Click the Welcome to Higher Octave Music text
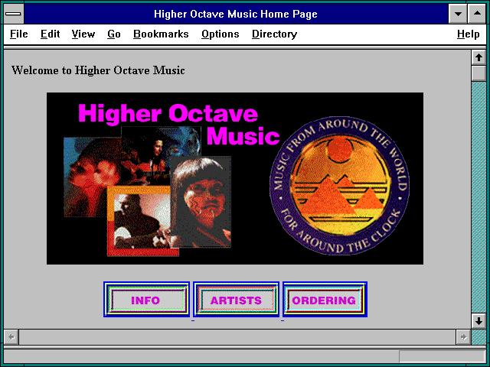Image resolution: width=490 pixels, height=367 pixels. pyautogui.click(x=98, y=70)
